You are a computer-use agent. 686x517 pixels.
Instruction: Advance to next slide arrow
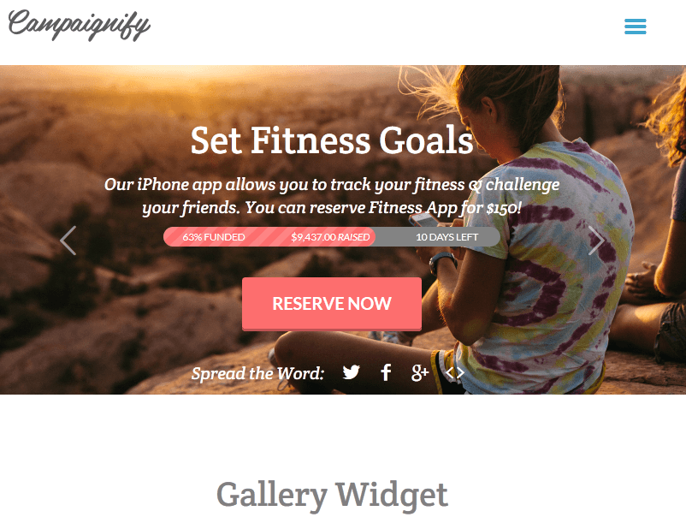596,241
